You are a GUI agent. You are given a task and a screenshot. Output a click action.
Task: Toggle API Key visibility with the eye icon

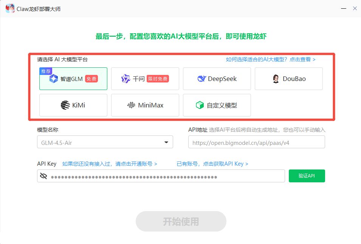coord(43,176)
